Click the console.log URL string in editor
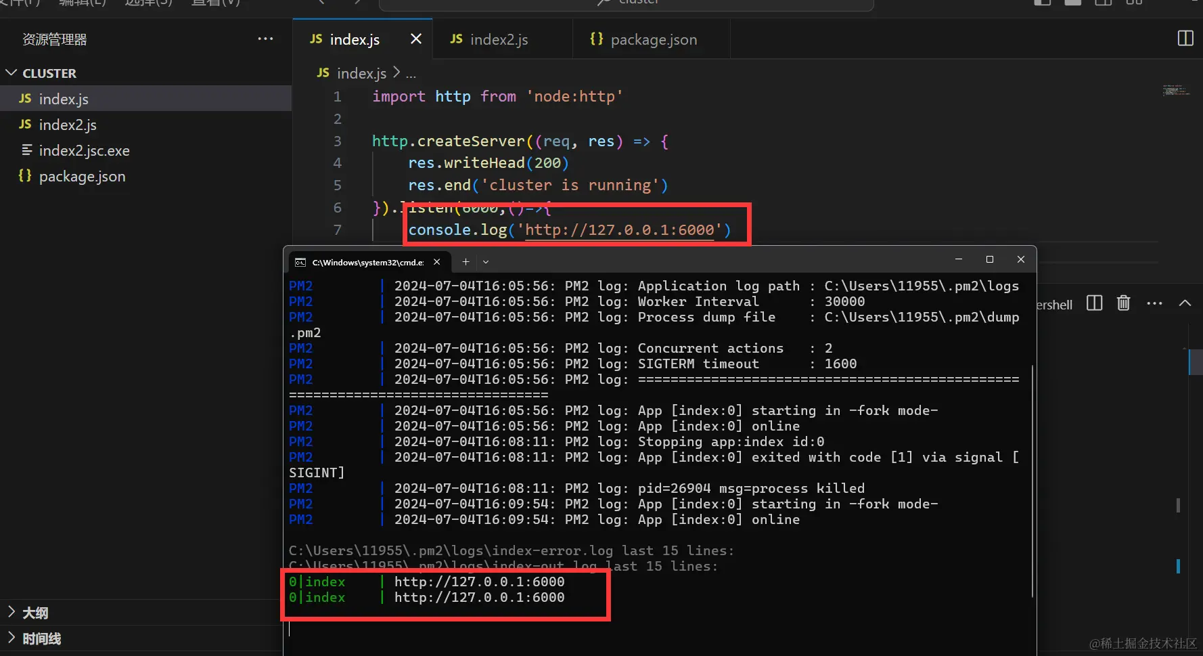The height and width of the screenshot is (656, 1203). (x=619, y=230)
